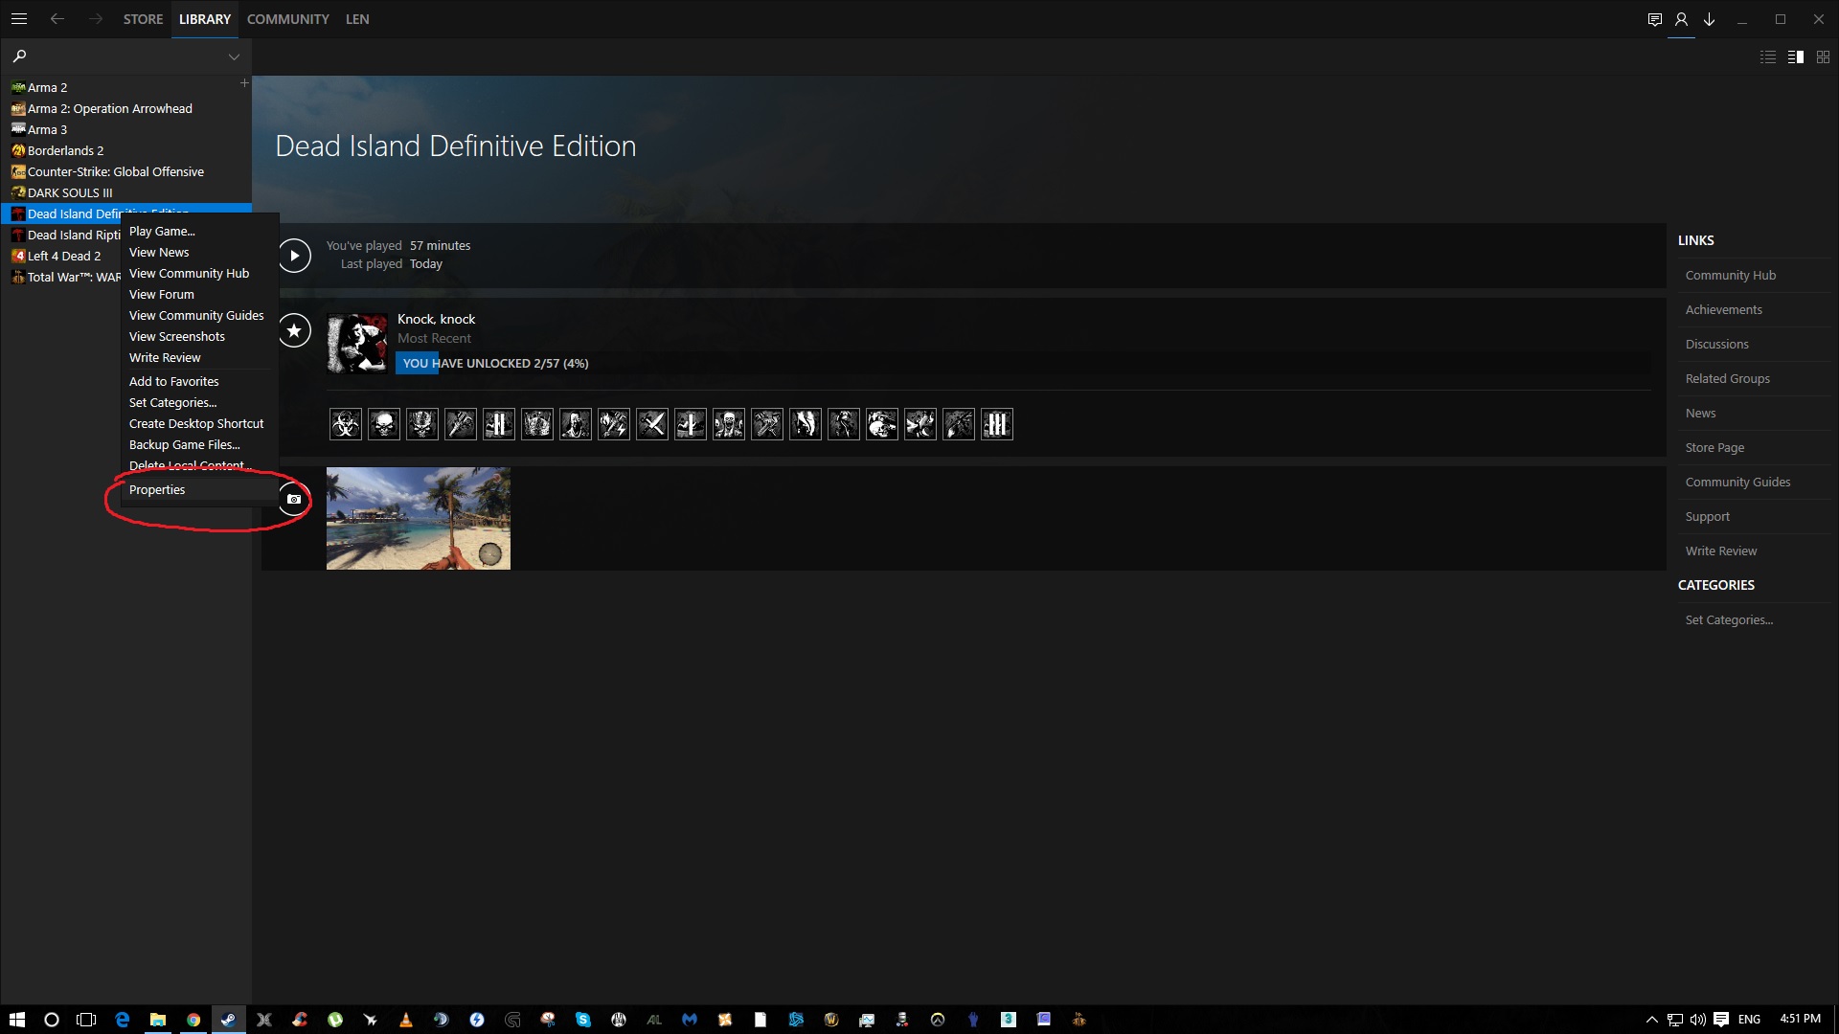Image resolution: width=1839 pixels, height=1034 pixels.
Task: Open the STORE tab
Action: tap(143, 19)
